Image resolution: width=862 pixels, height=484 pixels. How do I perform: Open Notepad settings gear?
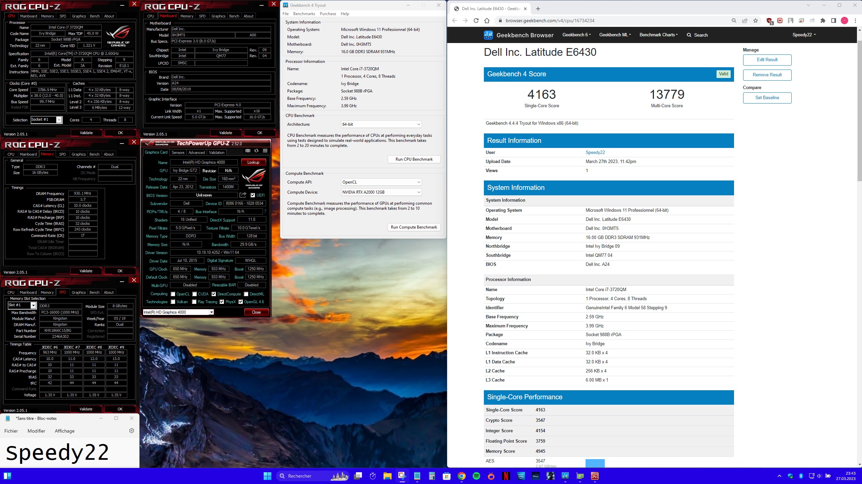132,431
